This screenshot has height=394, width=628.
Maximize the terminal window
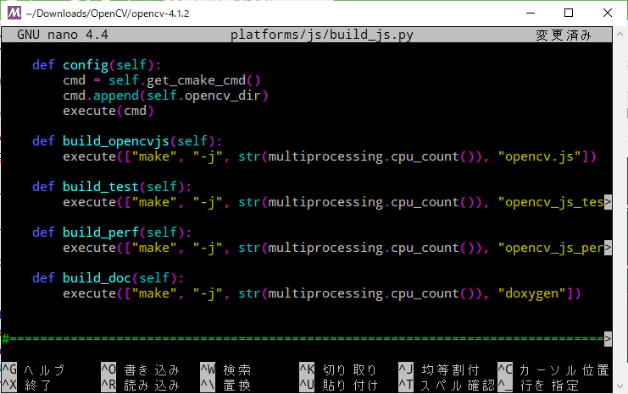[x=569, y=13]
